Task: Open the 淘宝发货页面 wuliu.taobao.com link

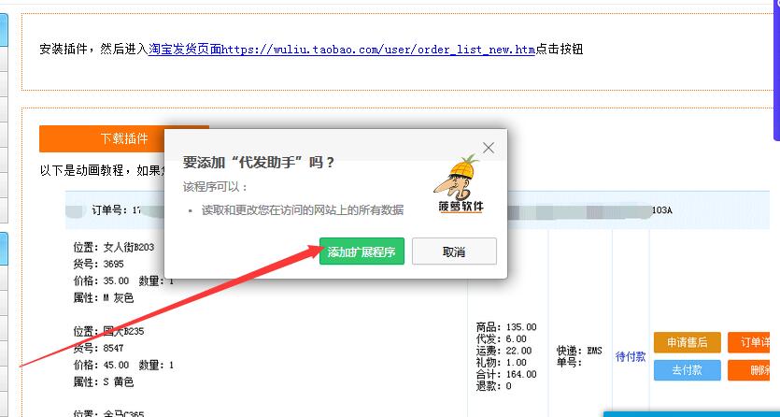Action: click(342, 50)
